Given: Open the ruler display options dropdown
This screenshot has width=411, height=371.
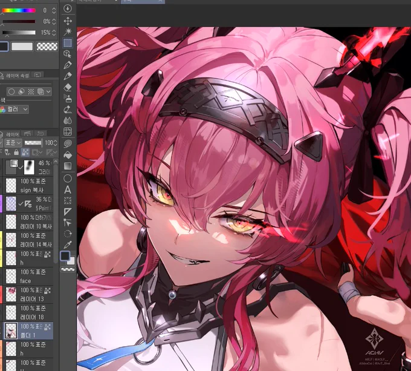Looking at the screenshot, I should [x=51, y=152].
